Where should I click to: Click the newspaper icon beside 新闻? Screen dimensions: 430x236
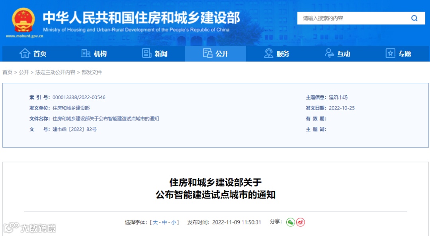tap(147, 53)
